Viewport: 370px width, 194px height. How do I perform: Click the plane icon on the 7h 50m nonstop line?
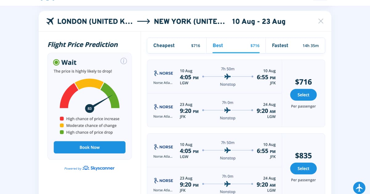[x=228, y=76]
